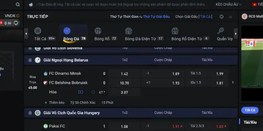Open live stream for Dinamo Minsk match

[x=81, y=92]
